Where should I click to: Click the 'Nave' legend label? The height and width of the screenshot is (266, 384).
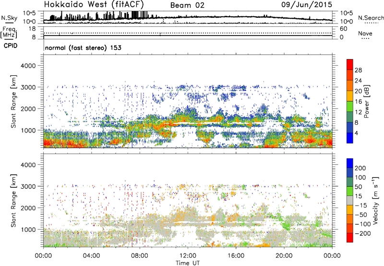pos(365,34)
